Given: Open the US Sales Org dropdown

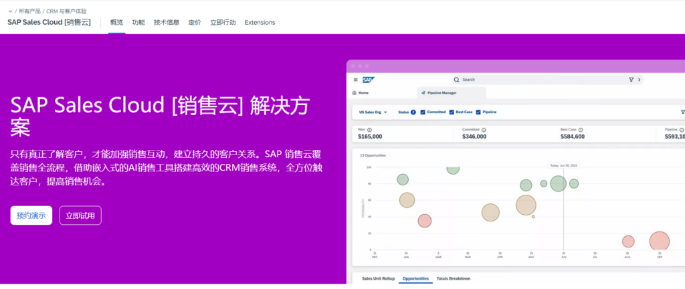Looking at the screenshot, I should coord(373,112).
